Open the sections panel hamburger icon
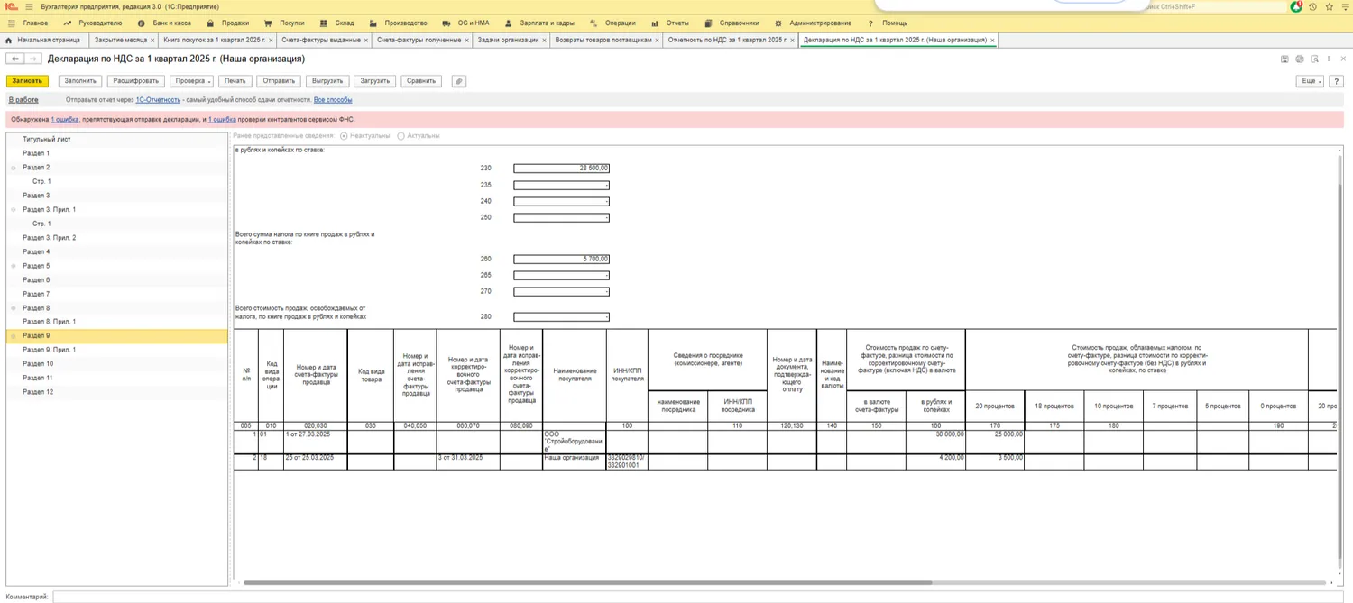The width and height of the screenshot is (1353, 603). (x=11, y=23)
